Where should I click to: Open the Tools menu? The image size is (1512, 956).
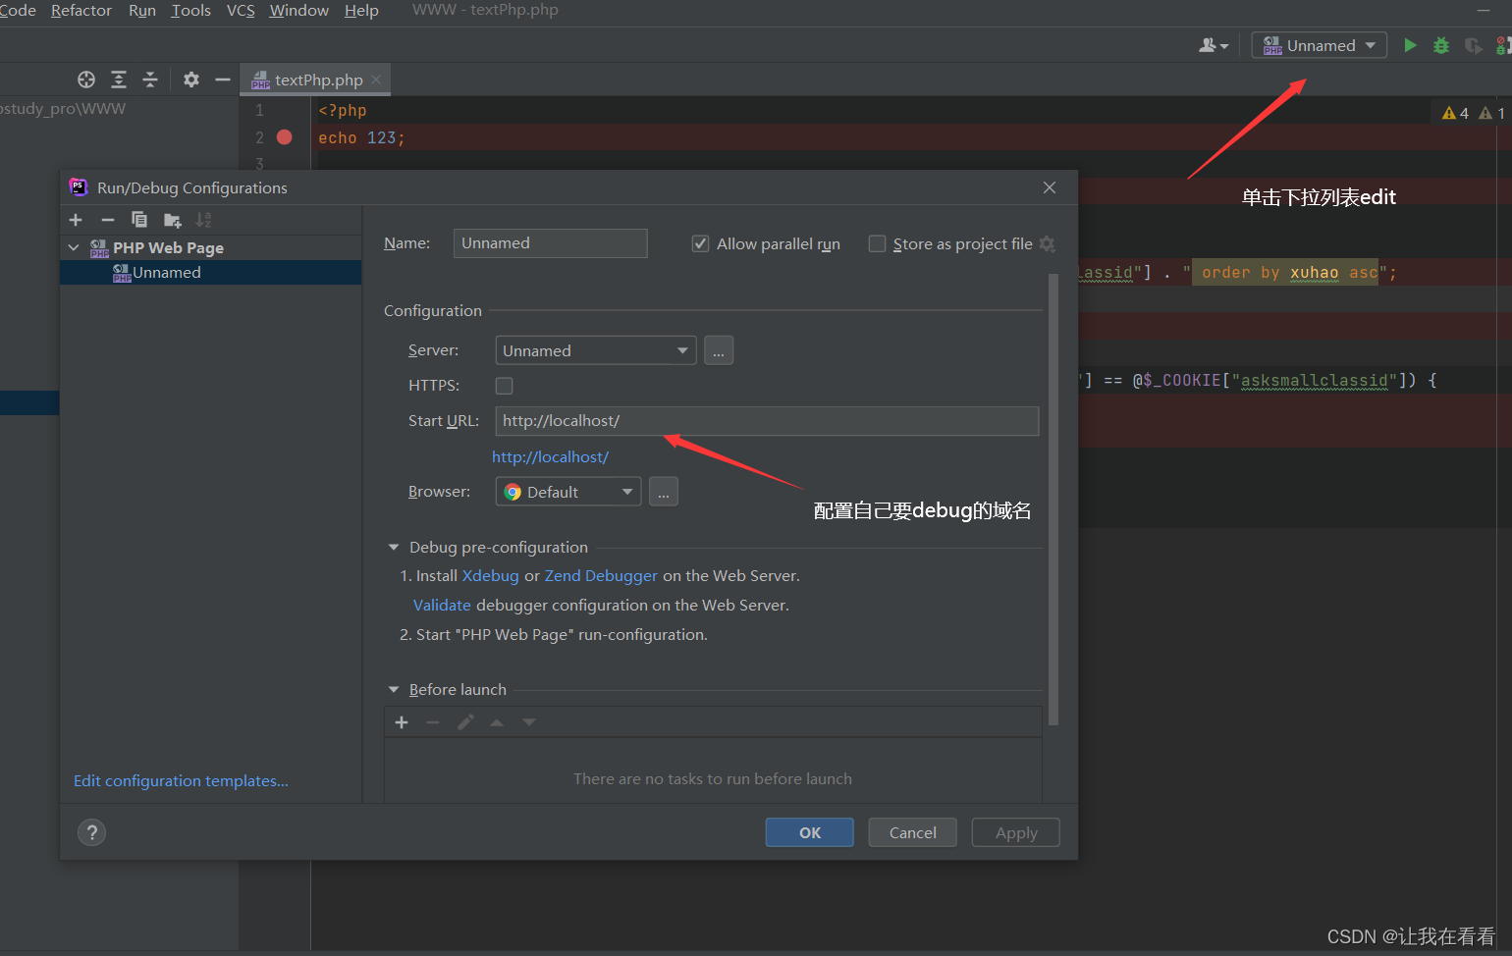click(191, 11)
